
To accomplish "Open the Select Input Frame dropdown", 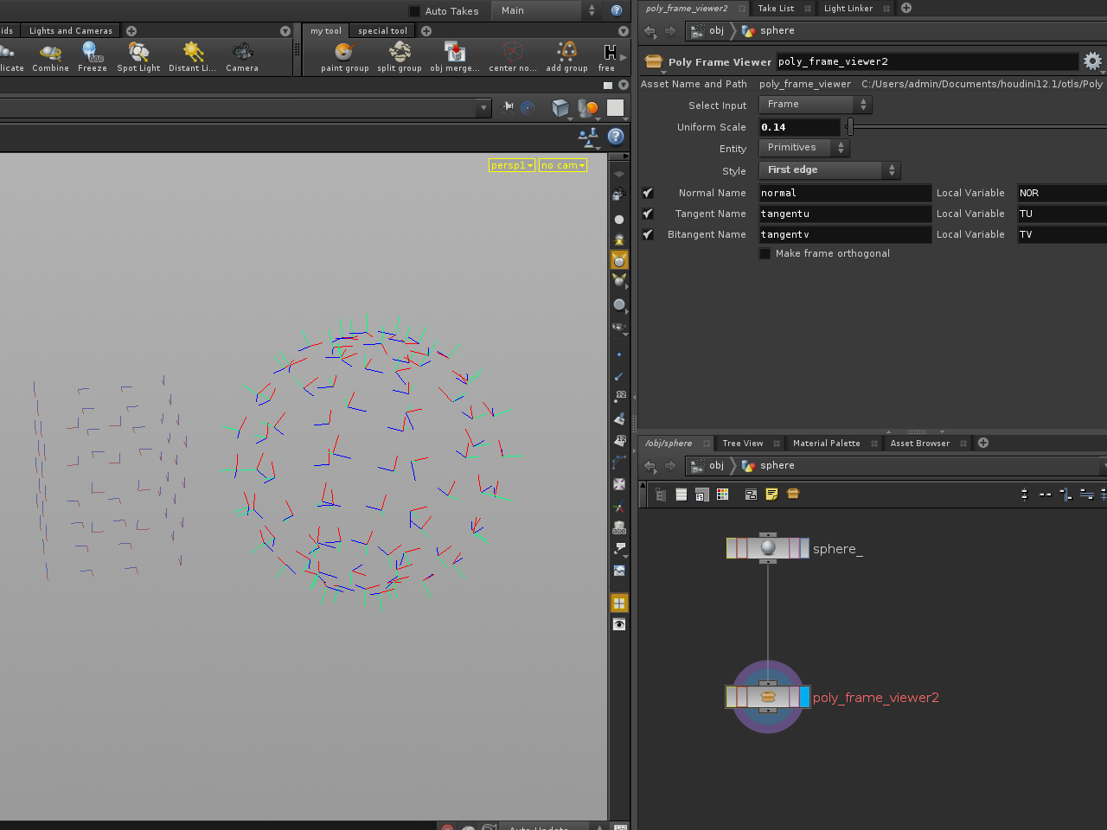I will click(814, 105).
